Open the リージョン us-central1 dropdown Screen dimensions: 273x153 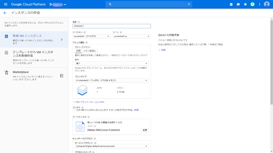click(x=91, y=36)
